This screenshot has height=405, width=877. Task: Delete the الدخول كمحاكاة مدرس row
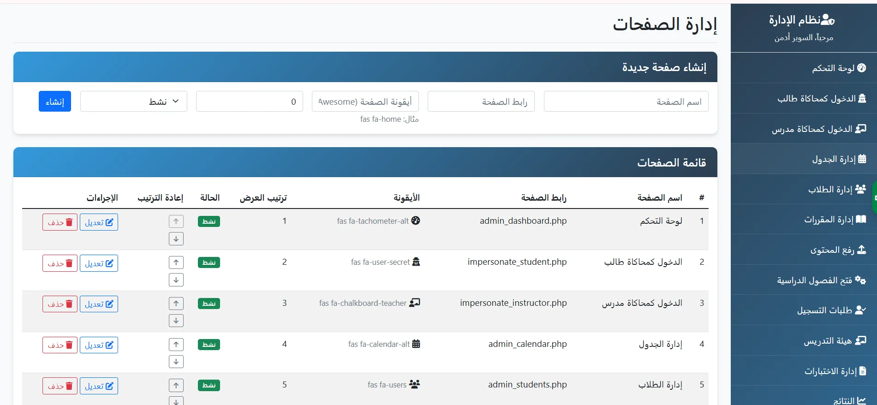pos(60,304)
